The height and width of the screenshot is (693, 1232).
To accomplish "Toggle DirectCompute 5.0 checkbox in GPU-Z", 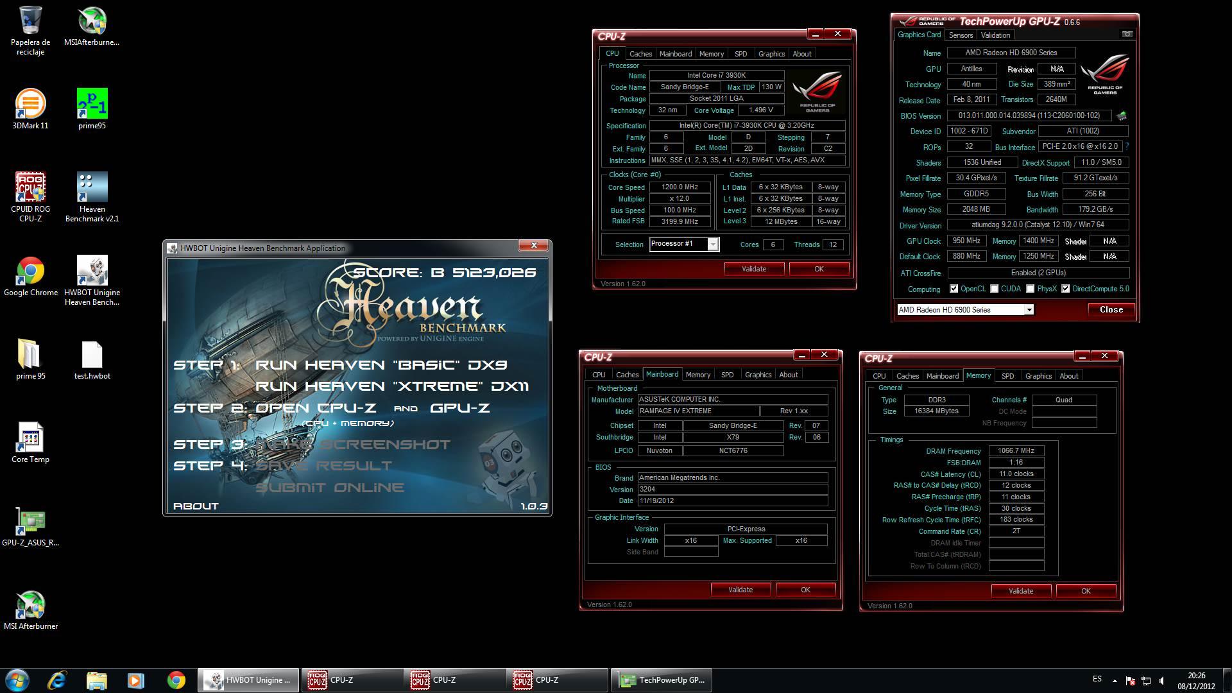I will [x=1065, y=289].
